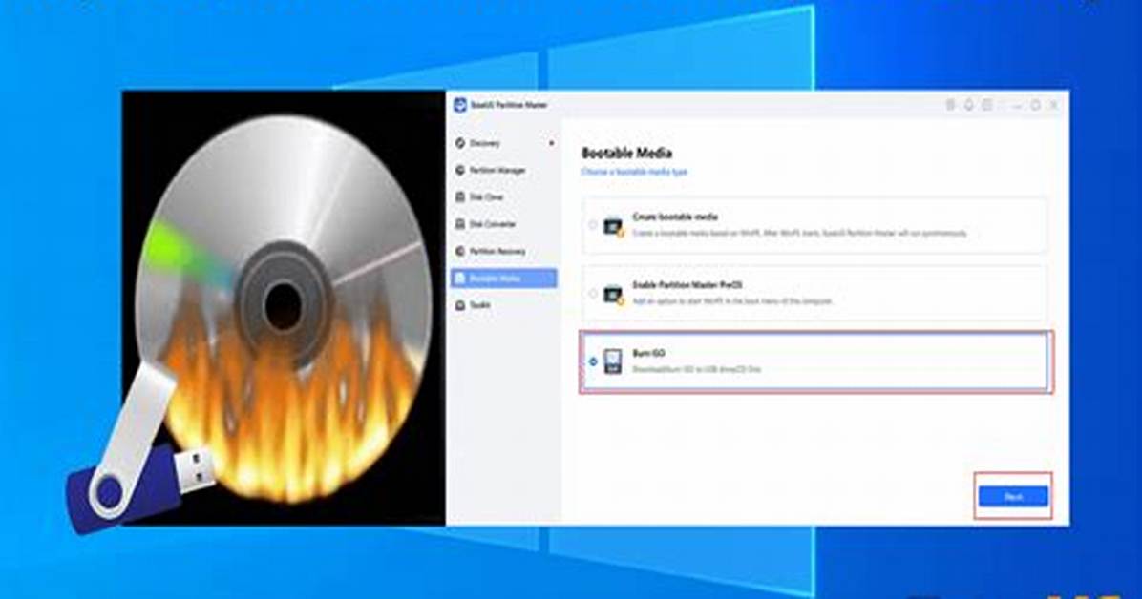Close the Partition Master window
This screenshot has width=1142, height=599.
[x=1053, y=106]
